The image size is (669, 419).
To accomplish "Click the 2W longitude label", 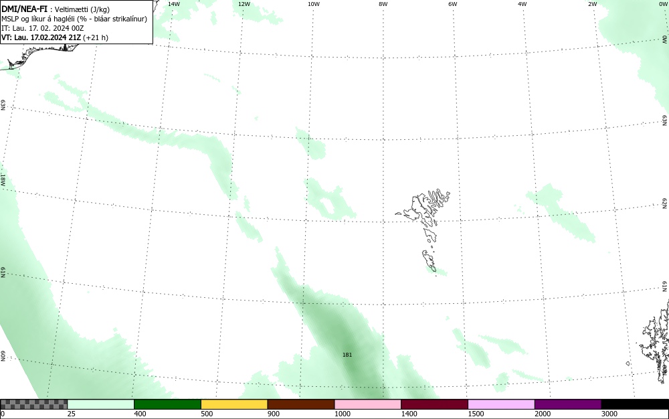I will pos(592,4).
